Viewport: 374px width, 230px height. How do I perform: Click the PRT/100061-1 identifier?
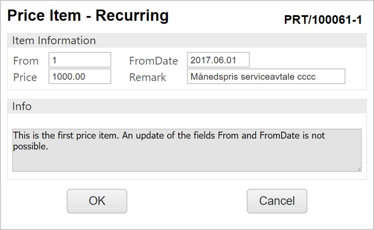(x=323, y=20)
